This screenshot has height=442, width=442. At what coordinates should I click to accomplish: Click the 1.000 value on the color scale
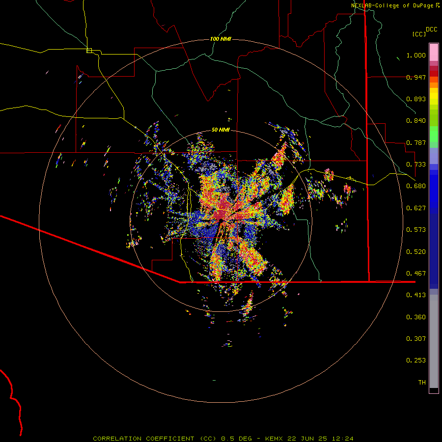(416, 55)
